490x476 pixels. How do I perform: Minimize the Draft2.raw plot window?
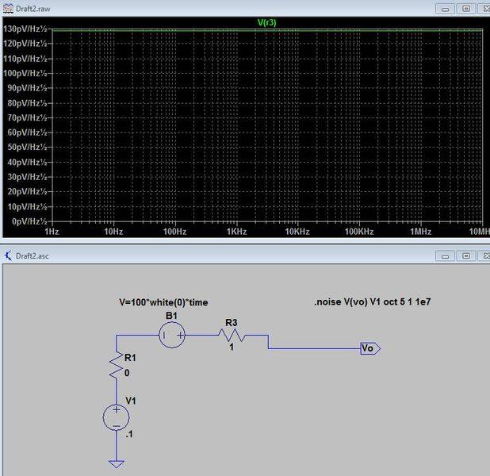[x=445, y=9]
